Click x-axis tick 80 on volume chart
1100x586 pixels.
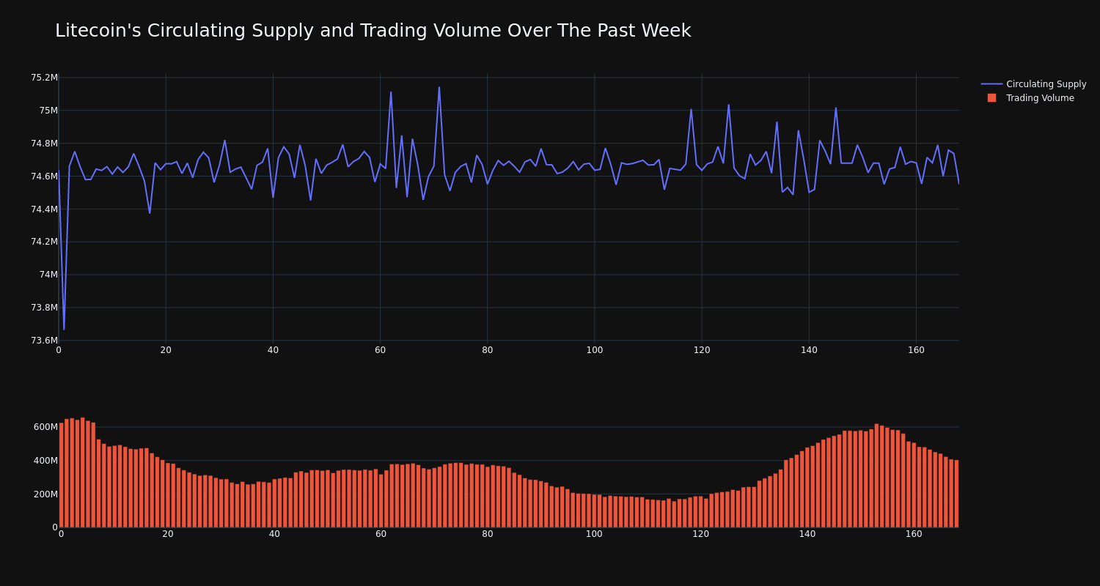[x=488, y=534]
